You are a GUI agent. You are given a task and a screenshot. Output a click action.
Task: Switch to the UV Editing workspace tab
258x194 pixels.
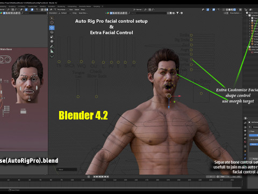click(21, 6)
